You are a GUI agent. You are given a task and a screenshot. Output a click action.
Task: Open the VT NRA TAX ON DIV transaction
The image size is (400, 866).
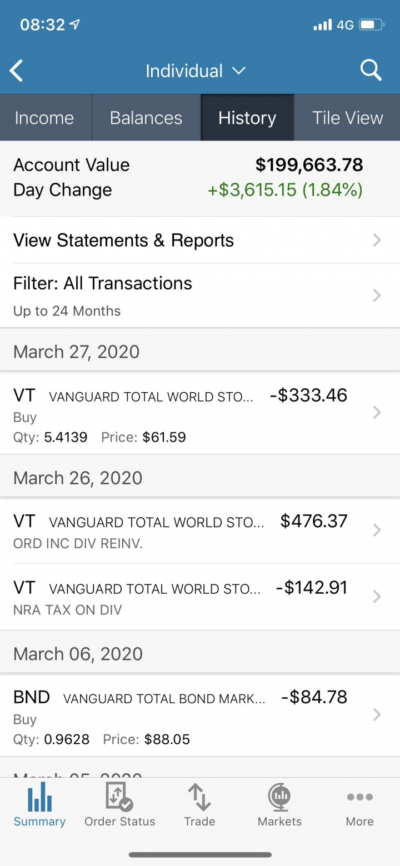pos(200,597)
